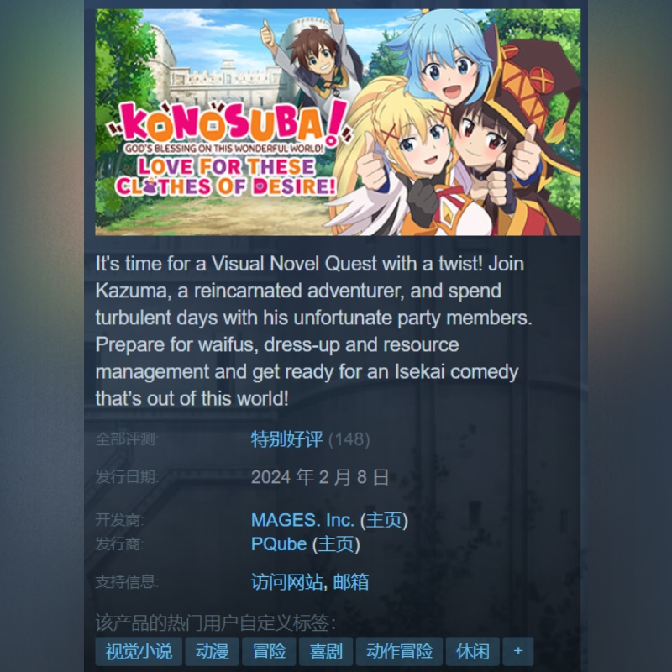Open the MAGES. Inc. developer link
The image size is (672, 672).
(x=302, y=520)
